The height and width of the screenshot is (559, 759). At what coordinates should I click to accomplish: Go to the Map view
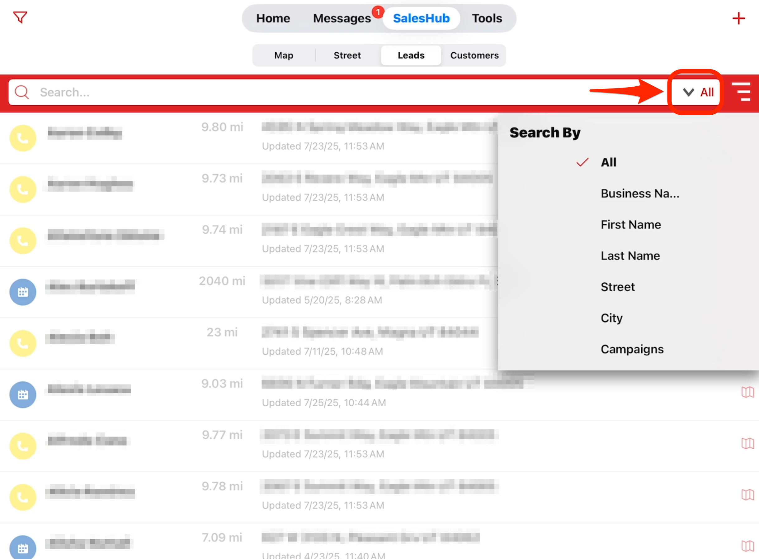[x=283, y=55]
